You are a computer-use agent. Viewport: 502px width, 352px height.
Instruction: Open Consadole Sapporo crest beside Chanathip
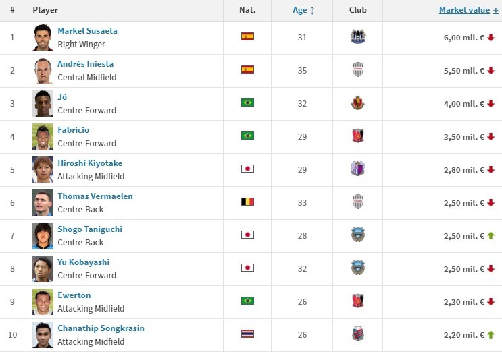coord(357,334)
